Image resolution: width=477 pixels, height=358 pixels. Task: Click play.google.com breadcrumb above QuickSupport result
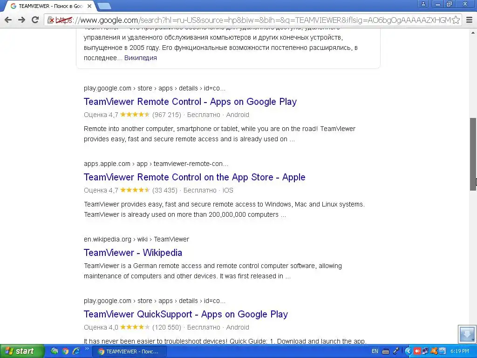tap(155, 301)
